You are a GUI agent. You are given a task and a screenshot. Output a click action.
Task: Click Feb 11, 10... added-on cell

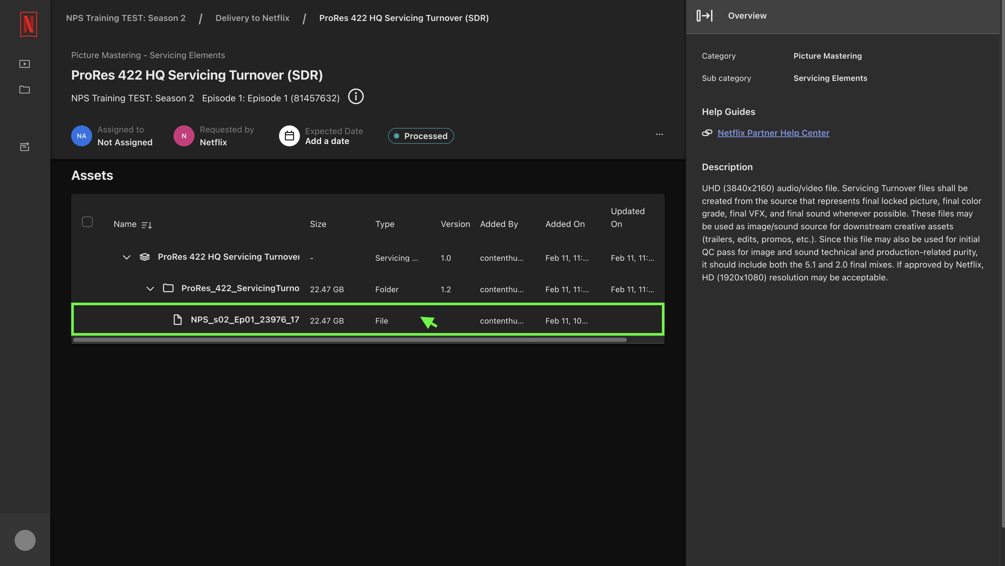(566, 321)
